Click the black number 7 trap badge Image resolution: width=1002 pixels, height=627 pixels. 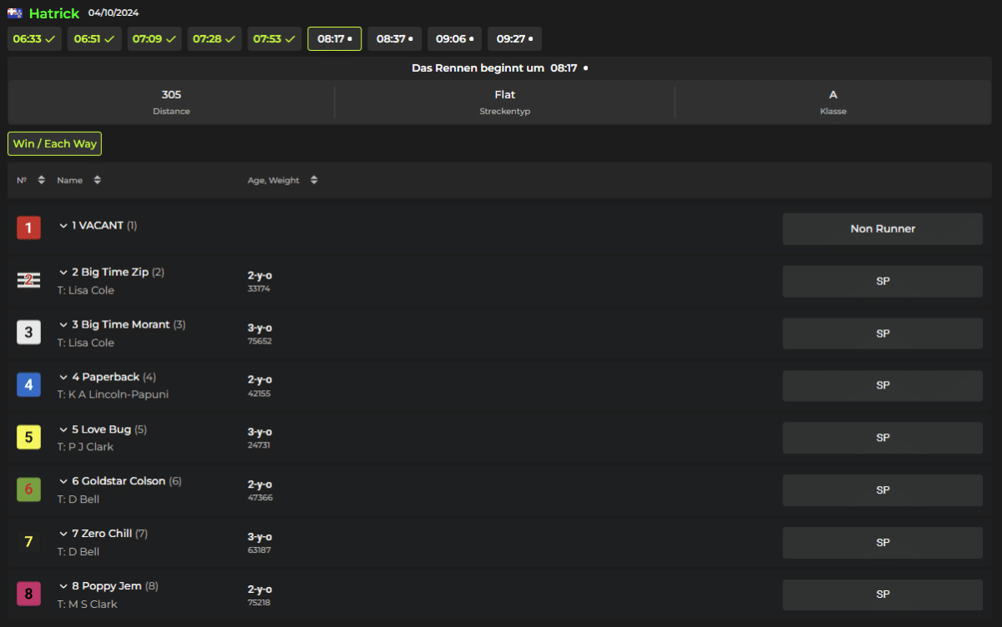pyautogui.click(x=28, y=542)
